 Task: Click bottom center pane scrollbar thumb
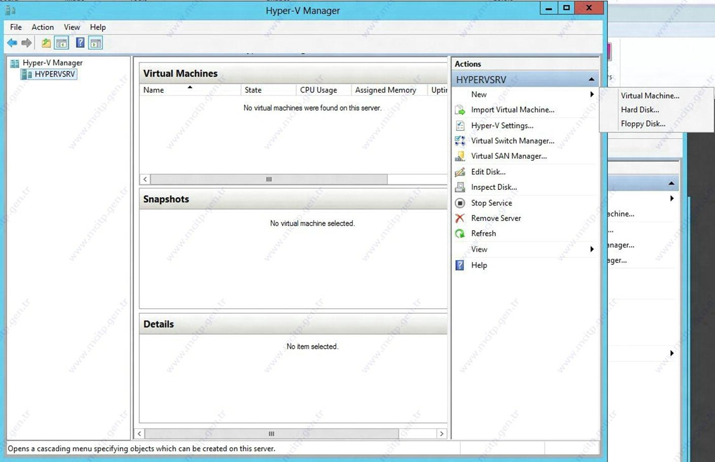click(271, 434)
